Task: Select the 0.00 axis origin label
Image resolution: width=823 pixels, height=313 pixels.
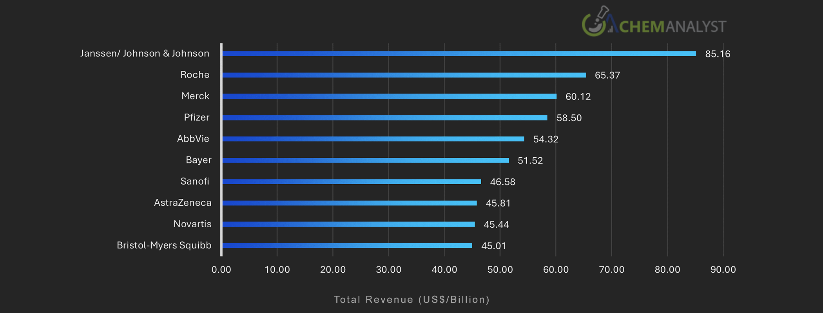Action: tap(221, 270)
